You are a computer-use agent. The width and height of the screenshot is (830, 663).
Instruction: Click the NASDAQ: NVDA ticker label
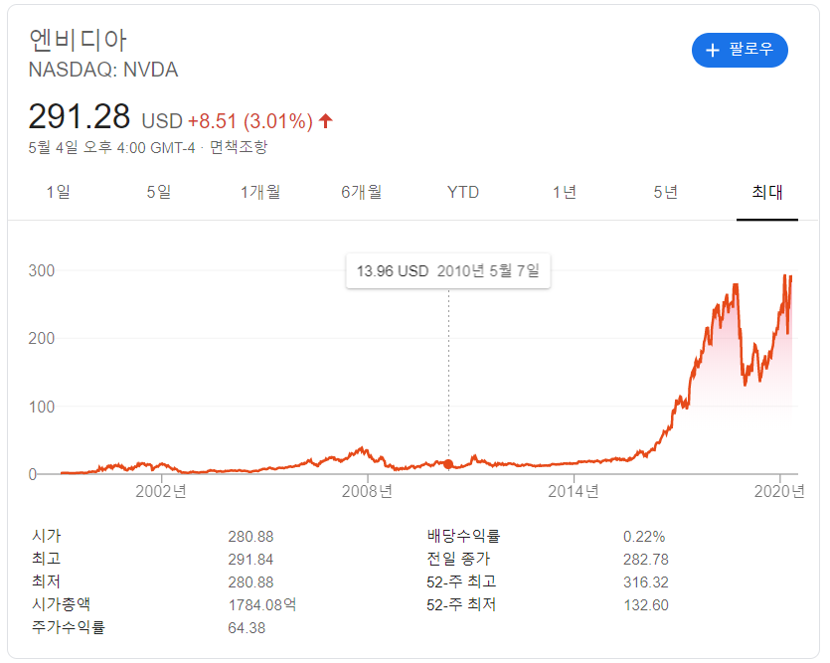pos(102,70)
